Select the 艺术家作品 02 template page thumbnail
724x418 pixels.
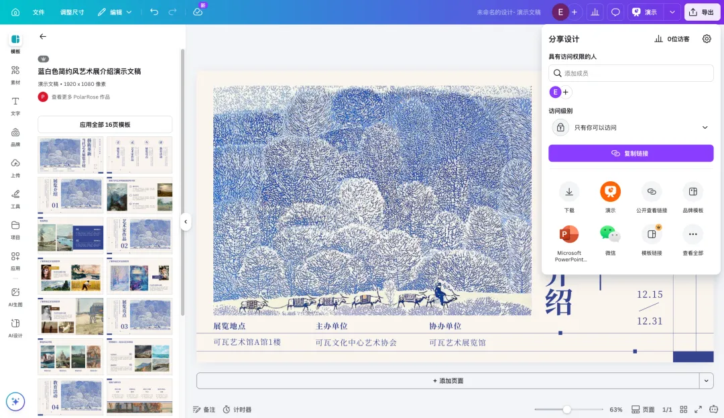point(139,235)
